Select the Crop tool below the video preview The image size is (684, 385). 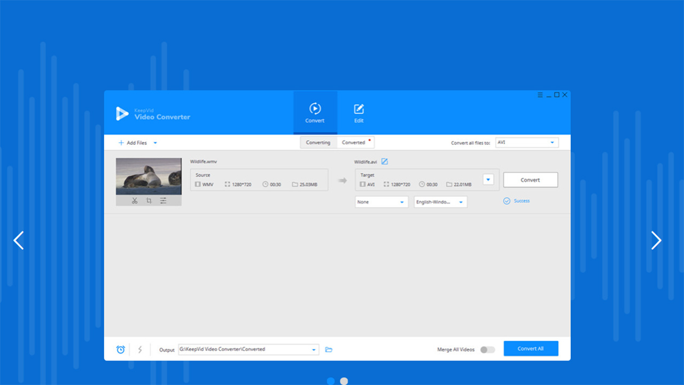click(149, 200)
